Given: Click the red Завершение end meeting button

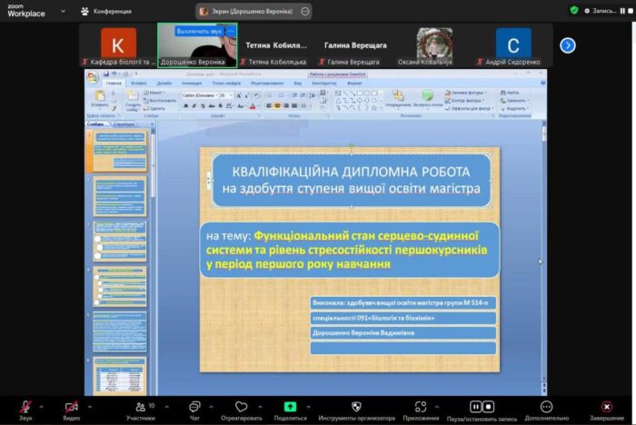Looking at the screenshot, I should pyautogui.click(x=607, y=406).
